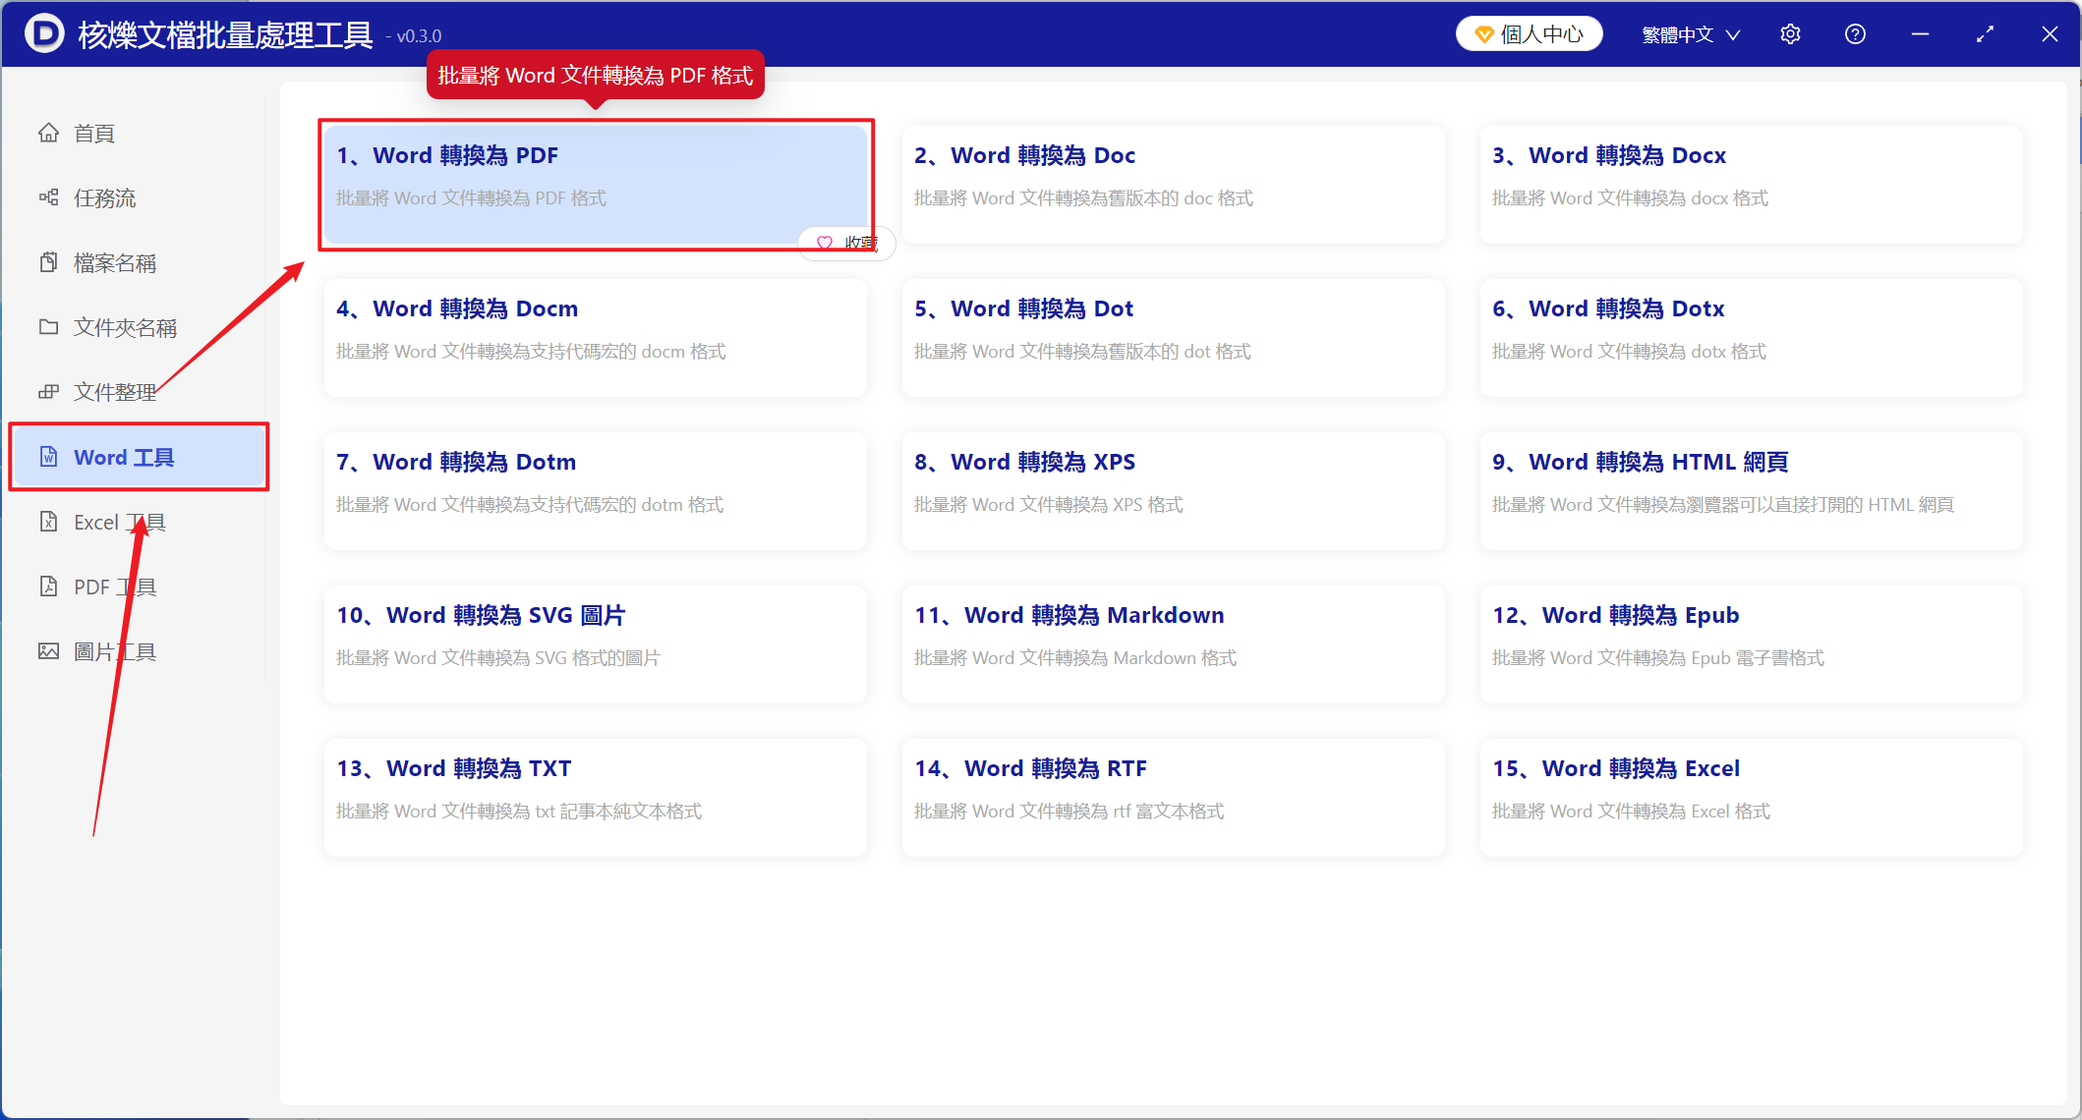Click the 收藏 favorite button
This screenshot has width=2082, height=1120.
[x=846, y=243]
